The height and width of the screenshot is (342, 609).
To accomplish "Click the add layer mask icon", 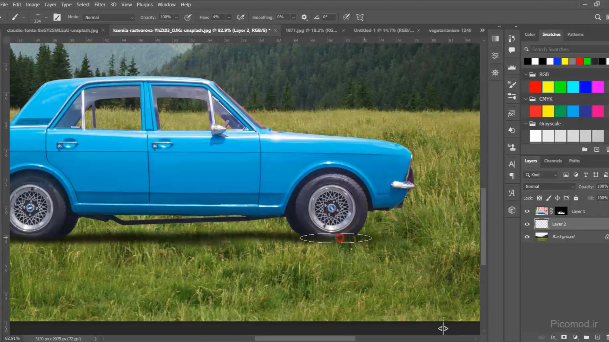I will [x=564, y=337].
